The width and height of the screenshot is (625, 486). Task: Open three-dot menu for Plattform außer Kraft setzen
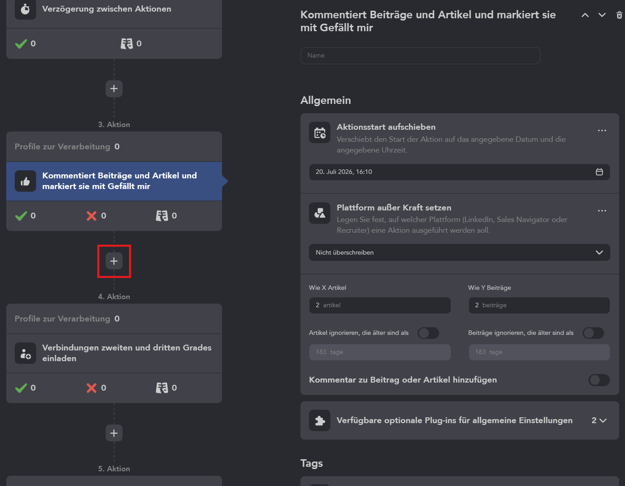coord(602,211)
